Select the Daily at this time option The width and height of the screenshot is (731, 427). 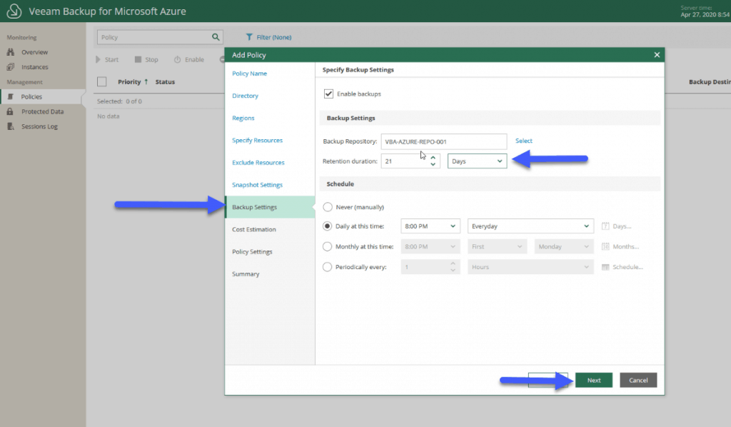click(x=327, y=226)
